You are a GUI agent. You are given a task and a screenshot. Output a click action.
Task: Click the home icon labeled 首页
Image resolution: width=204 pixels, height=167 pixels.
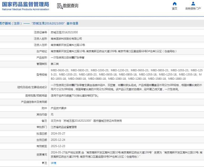(x=175, y=3)
